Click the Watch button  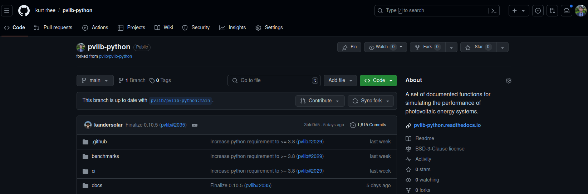click(385, 47)
